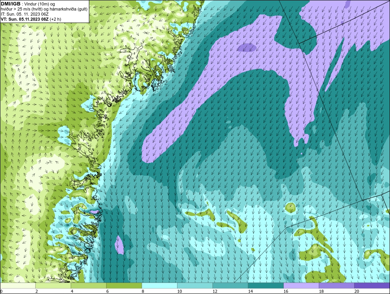The height and width of the screenshot is (294, 390).
Task: Click the 2–4 m/s light green legend swatch
Action: pyautogui.click(x=53, y=285)
